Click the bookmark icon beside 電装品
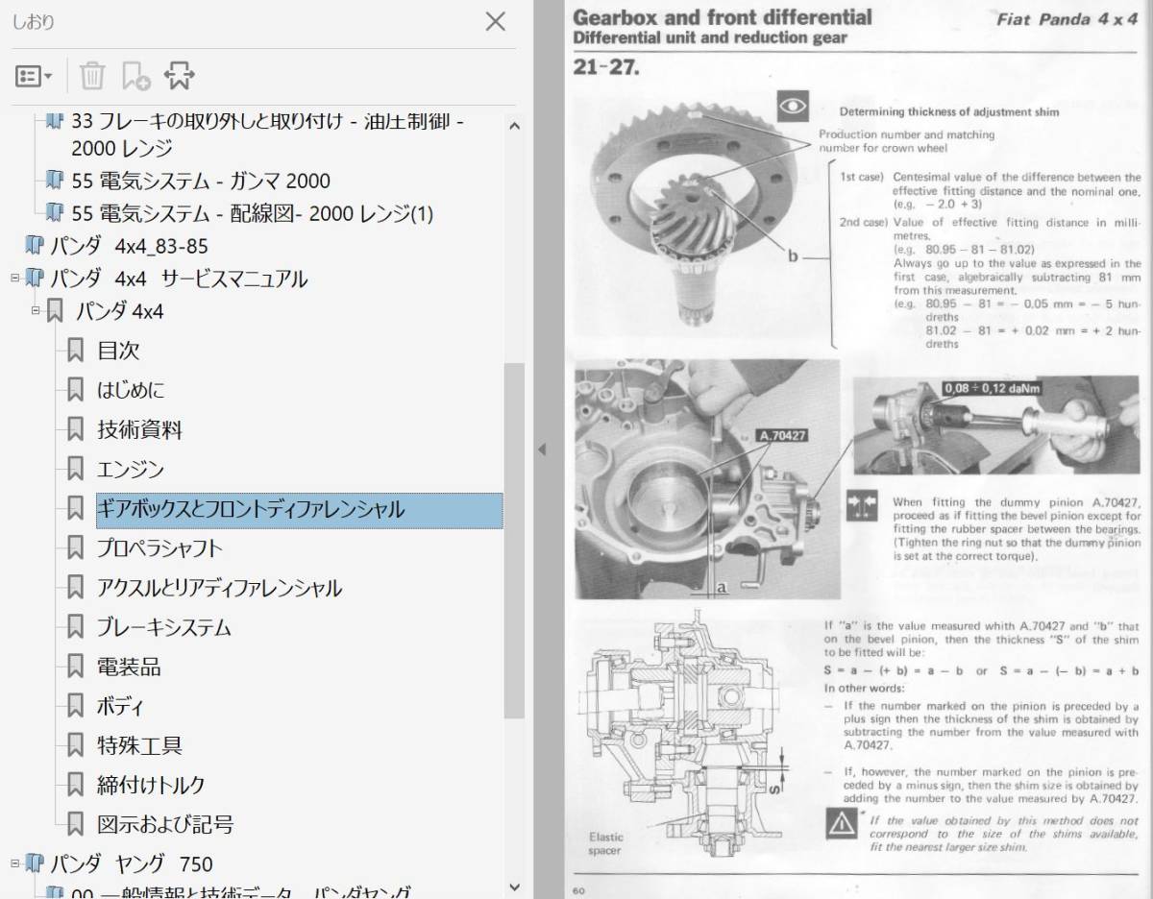This screenshot has height=899, width=1153. (x=76, y=667)
